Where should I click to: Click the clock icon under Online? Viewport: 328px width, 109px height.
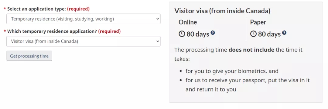point(182,34)
